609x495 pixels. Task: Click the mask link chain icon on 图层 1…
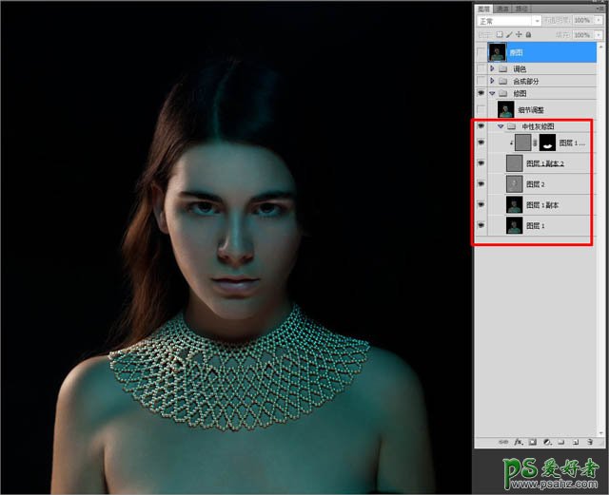535,143
